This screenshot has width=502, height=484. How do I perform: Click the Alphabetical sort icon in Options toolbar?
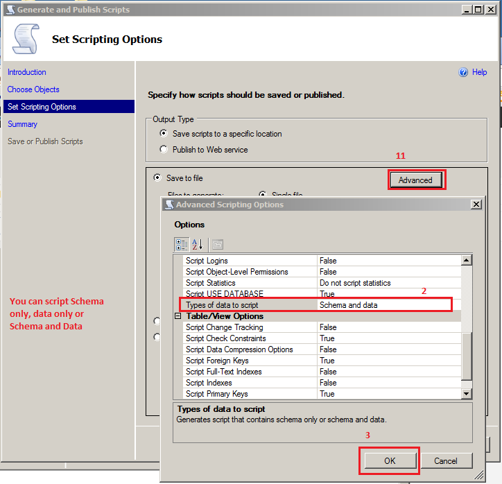coord(198,245)
